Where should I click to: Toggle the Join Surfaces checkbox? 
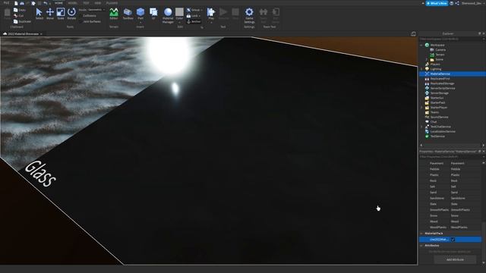click(x=81, y=22)
